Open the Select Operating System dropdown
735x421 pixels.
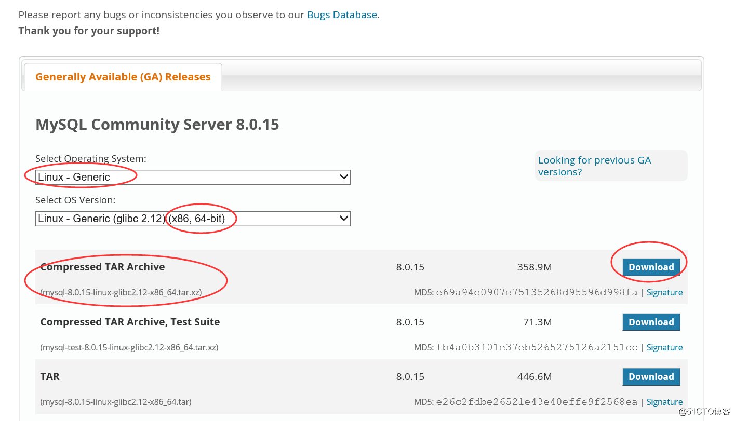coord(193,177)
